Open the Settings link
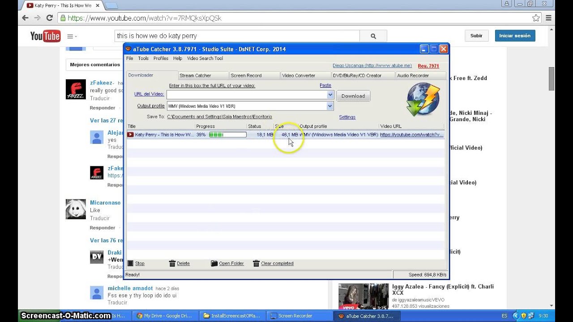This screenshot has height=322, width=573. pos(347,117)
